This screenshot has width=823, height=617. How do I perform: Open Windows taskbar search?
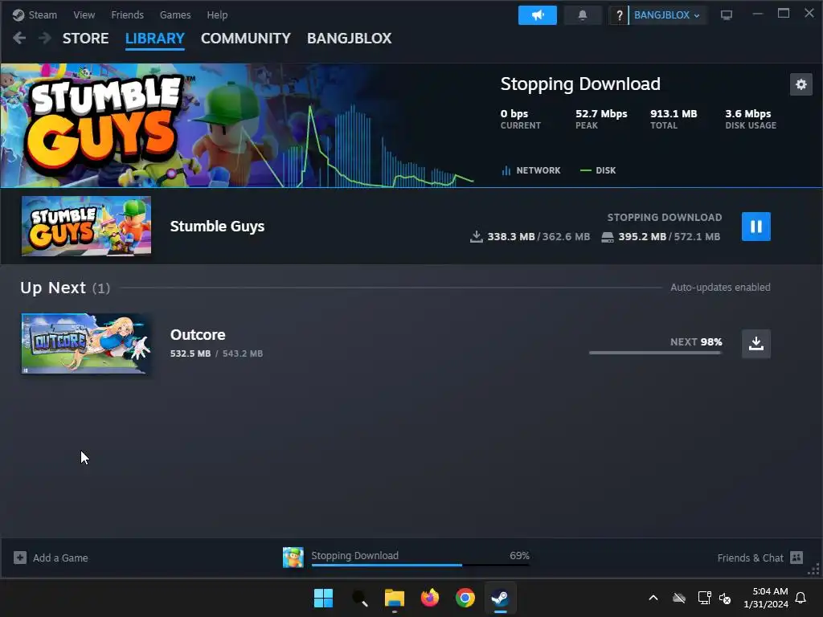pos(359,598)
